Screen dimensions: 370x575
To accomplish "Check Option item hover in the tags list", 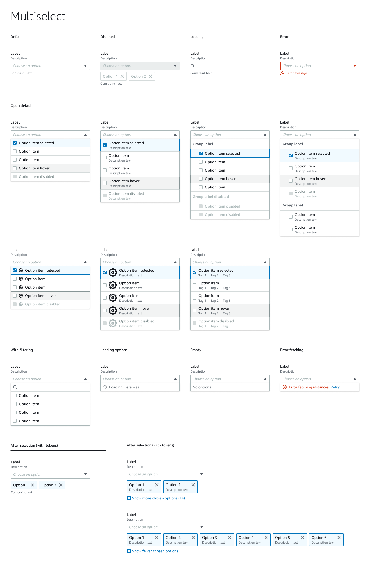I will coord(195,310).
